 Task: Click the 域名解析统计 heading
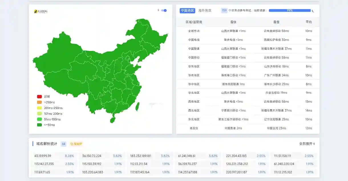47,144
